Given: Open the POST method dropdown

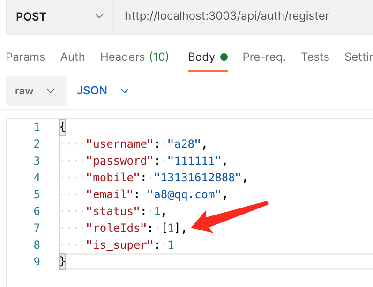Looking at the screenshot, I should (x=59, y=16).
